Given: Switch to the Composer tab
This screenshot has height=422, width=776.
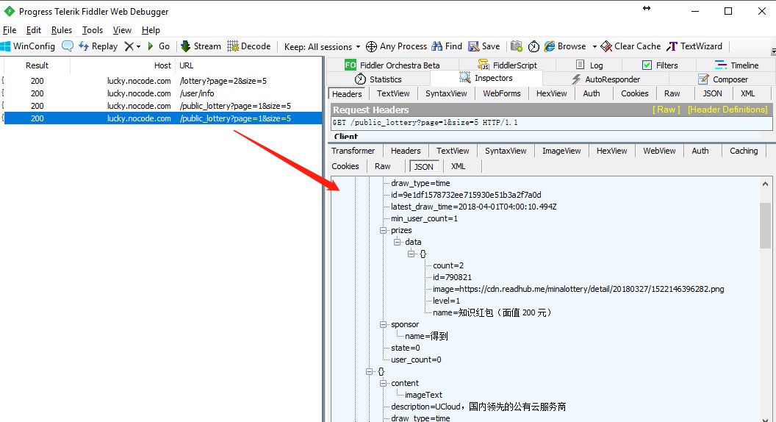Looking at the screenshot, I should (723, 79).
